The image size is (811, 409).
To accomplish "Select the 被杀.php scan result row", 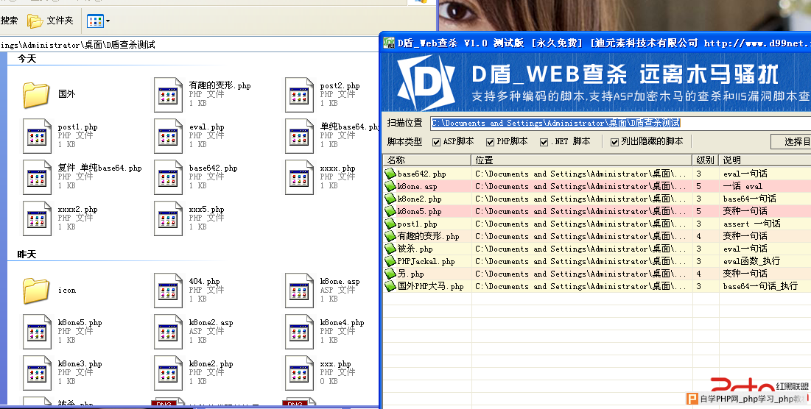I will coord(597,249).
